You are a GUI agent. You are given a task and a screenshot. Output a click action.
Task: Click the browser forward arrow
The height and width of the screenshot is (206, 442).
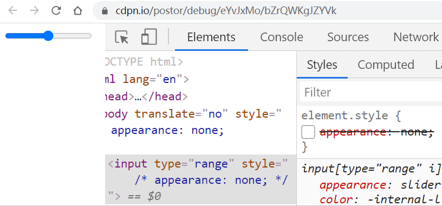[34, 11]
